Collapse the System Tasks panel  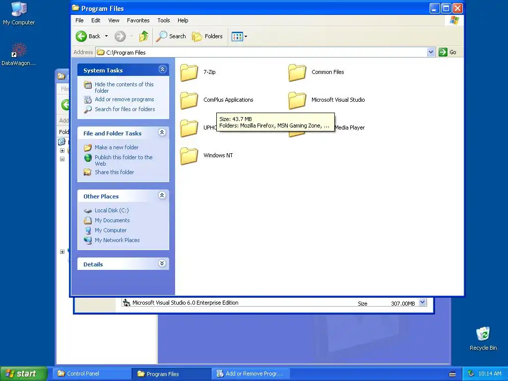tap(162, 69)
